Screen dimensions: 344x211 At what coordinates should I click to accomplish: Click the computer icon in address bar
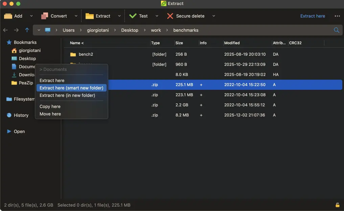[x=48, y=30]
